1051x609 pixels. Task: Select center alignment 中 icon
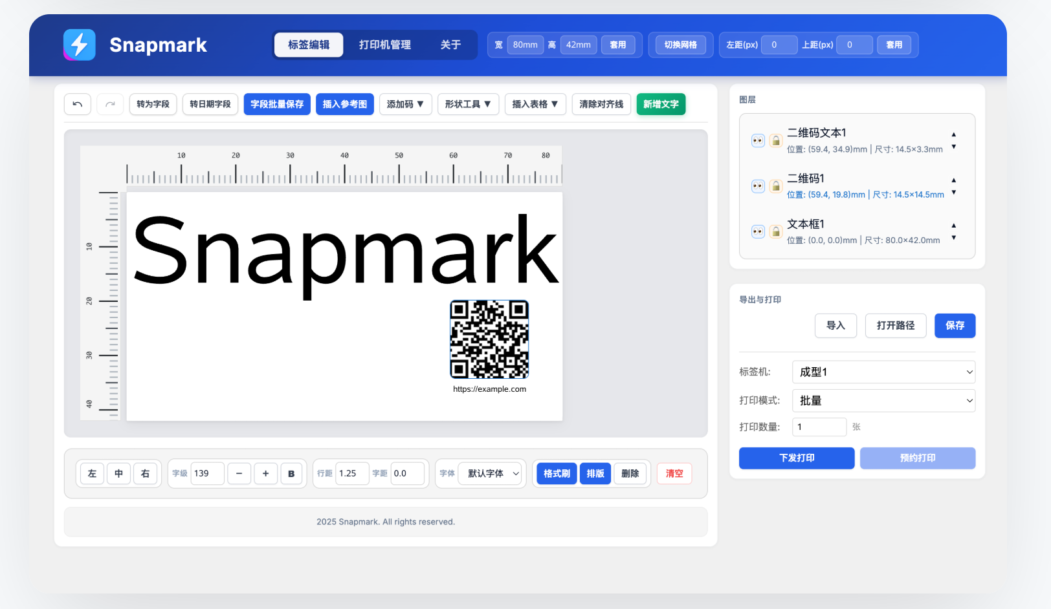click(x=118, y=473)
